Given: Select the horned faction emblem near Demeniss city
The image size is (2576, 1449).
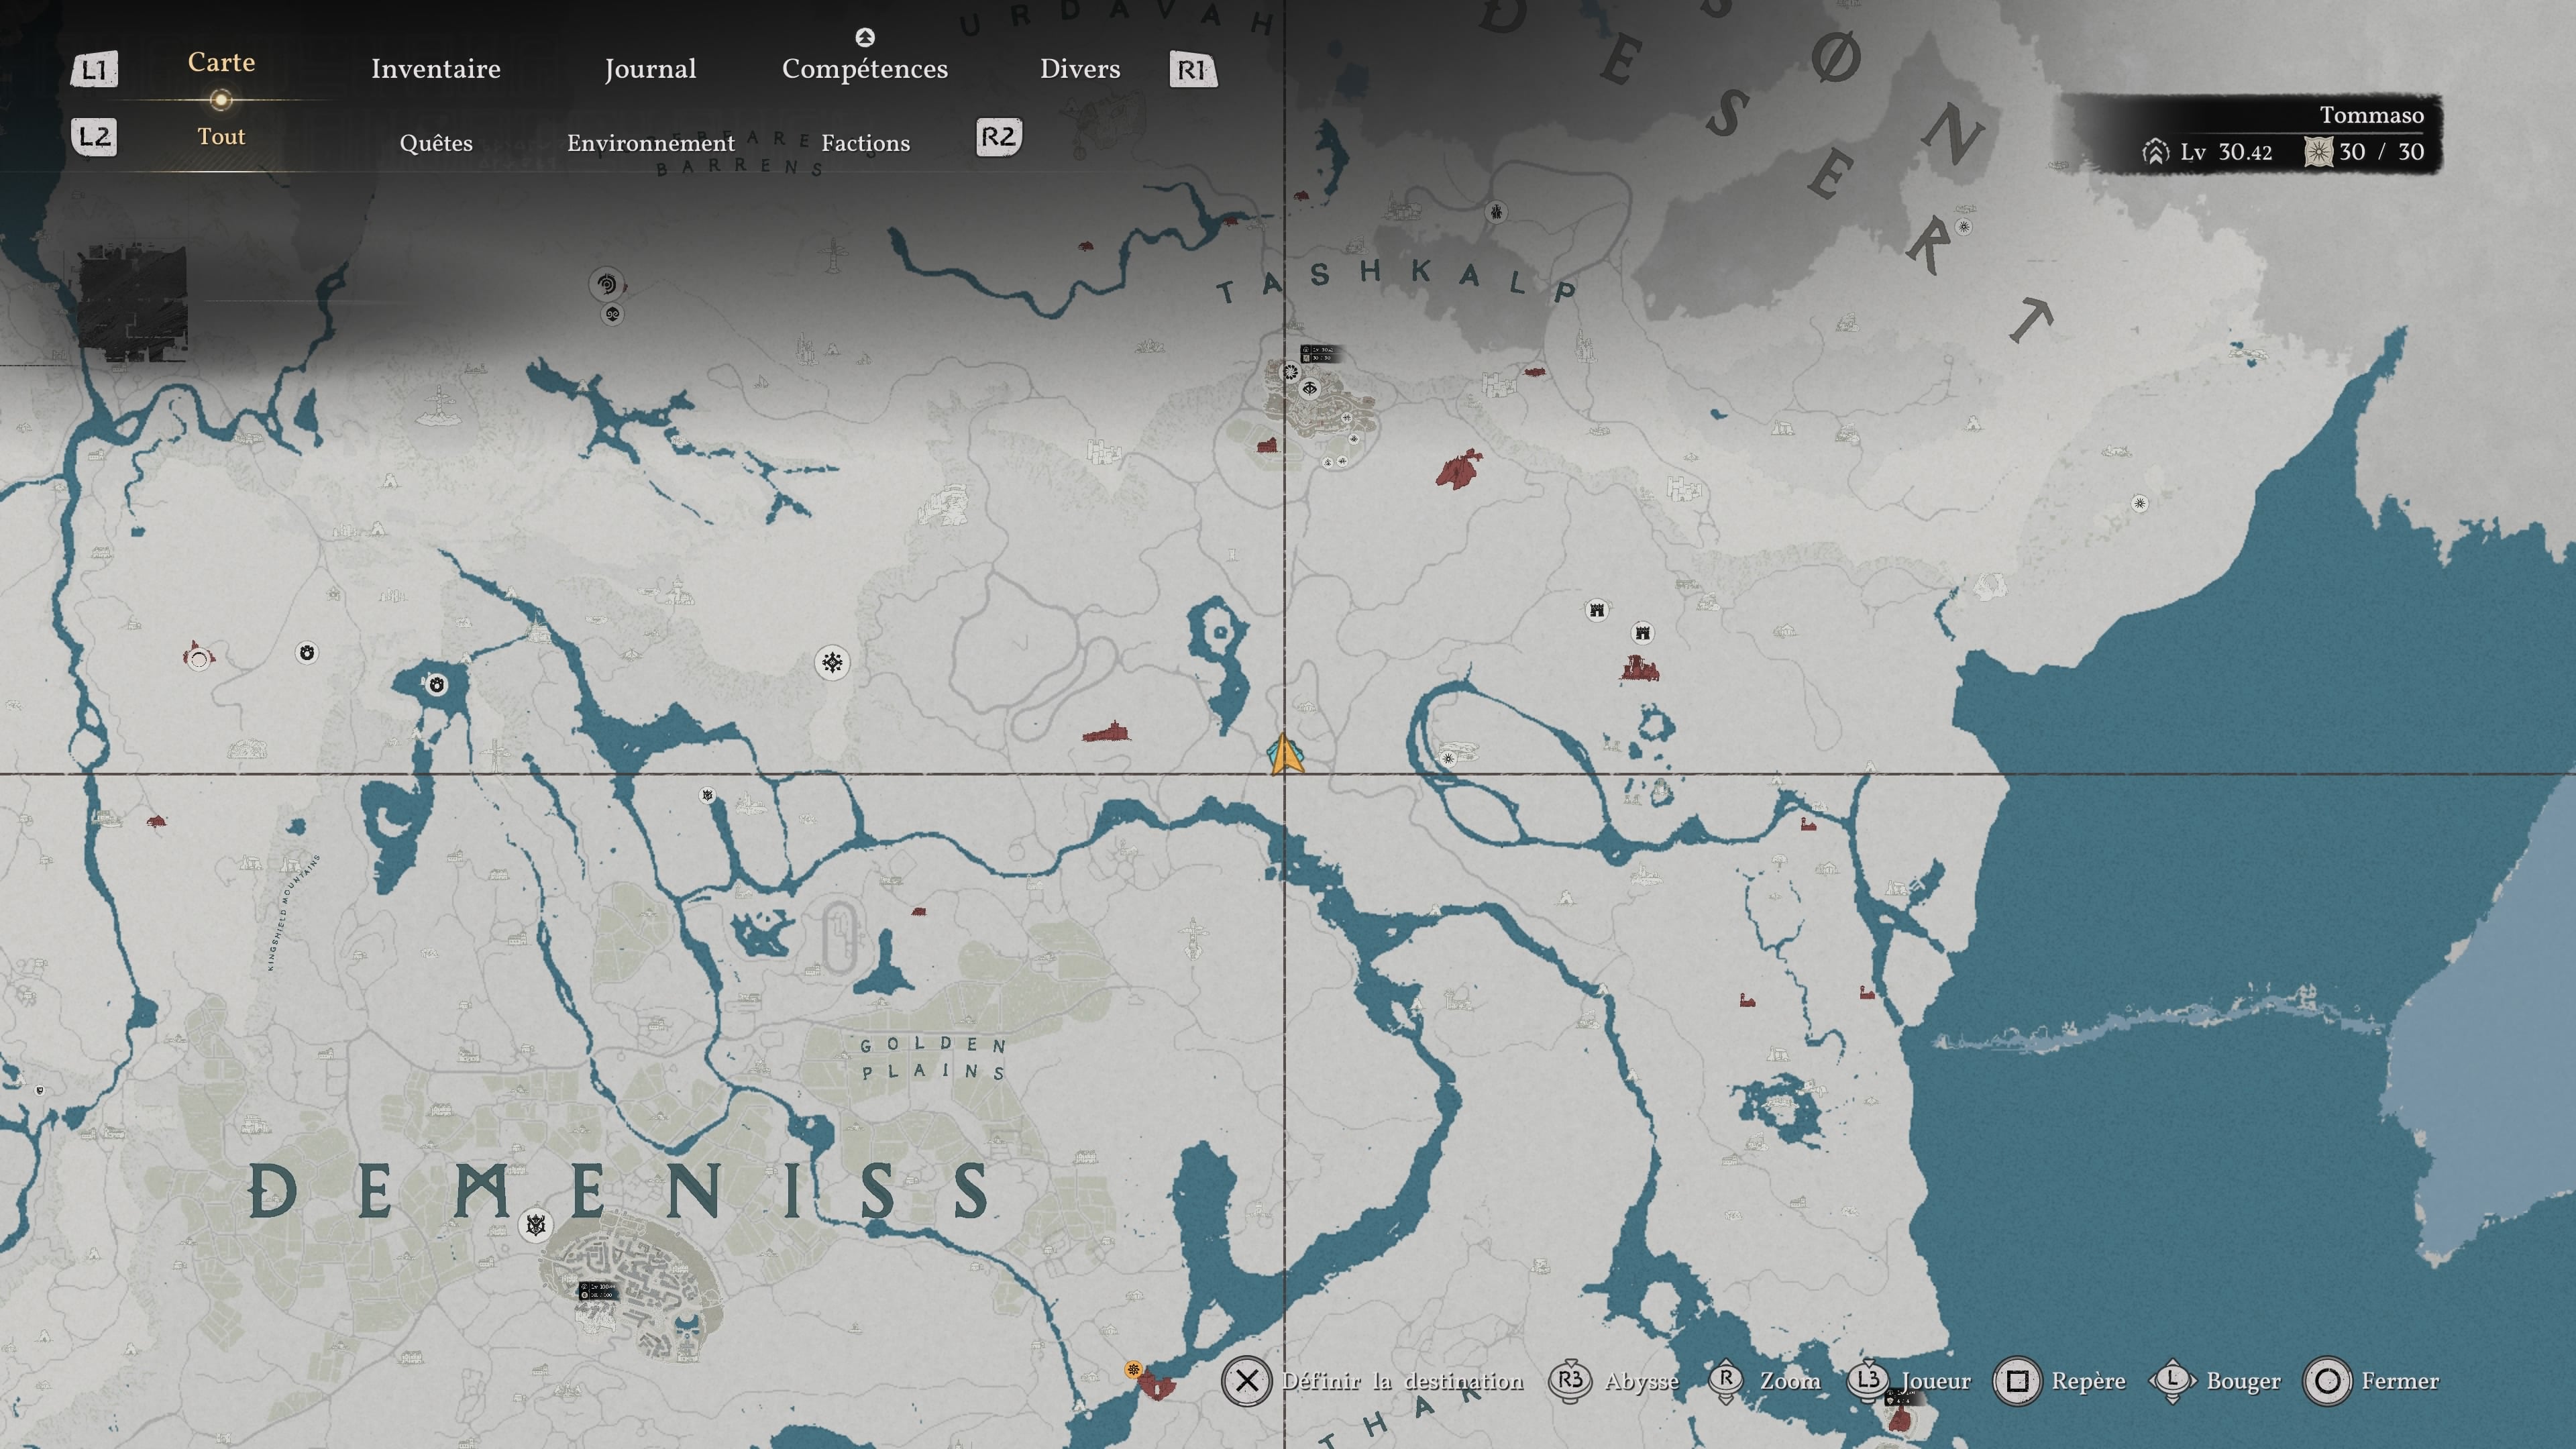Looking at the screenshot, I should [x=536, y=1225].
